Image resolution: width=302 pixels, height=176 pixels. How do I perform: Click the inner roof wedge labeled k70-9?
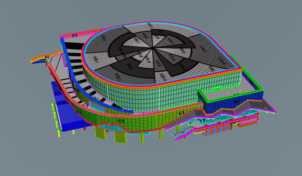pyautogui.click(x=158, y=64)
